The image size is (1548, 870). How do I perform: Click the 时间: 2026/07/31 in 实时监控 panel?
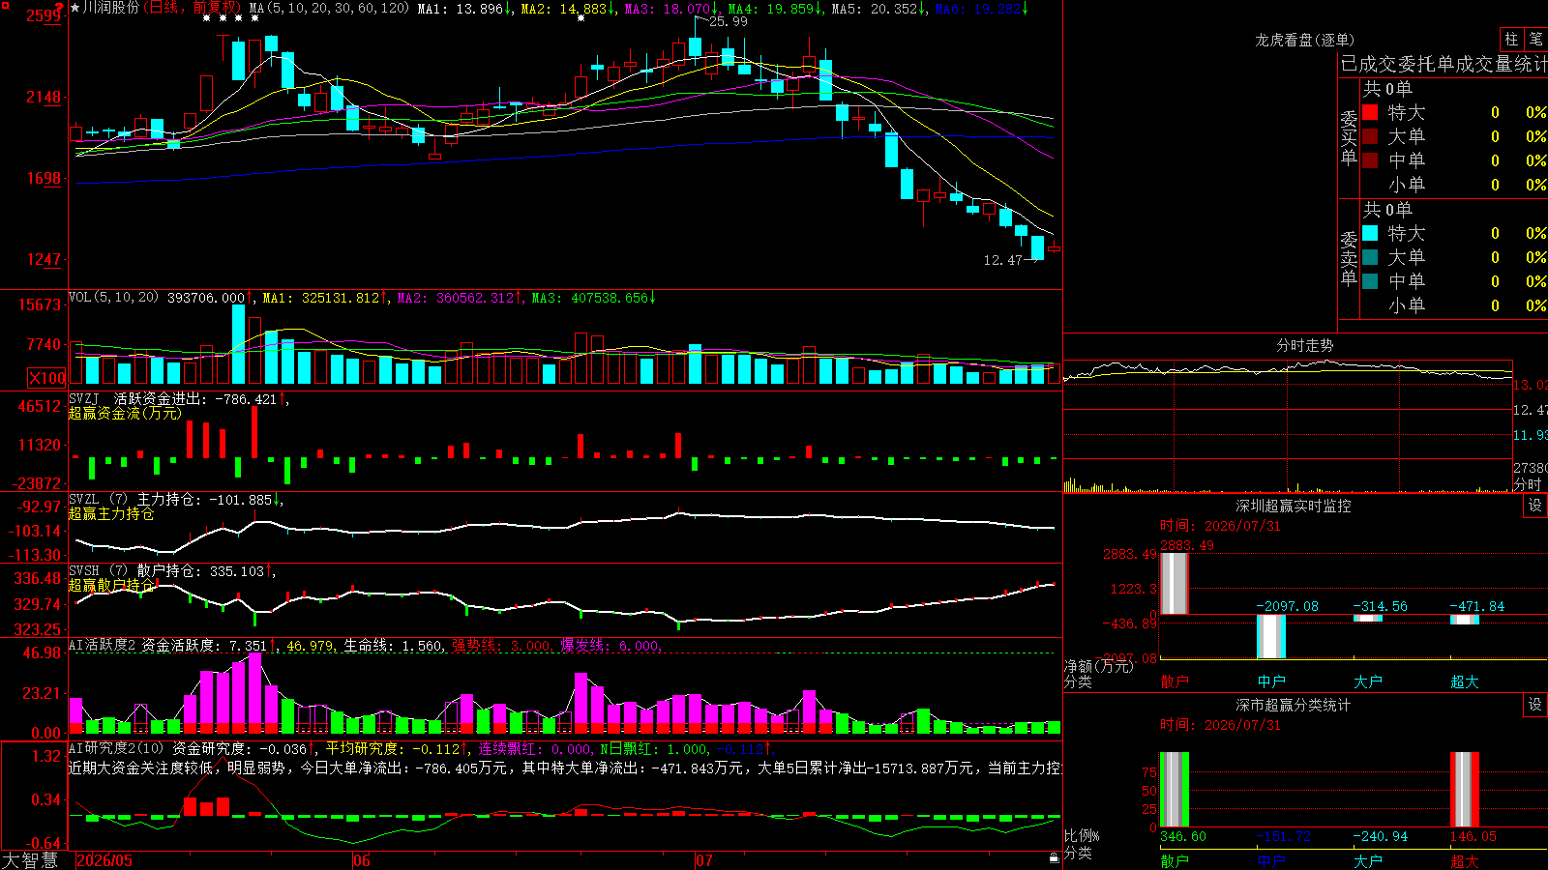coord(1220,526)
